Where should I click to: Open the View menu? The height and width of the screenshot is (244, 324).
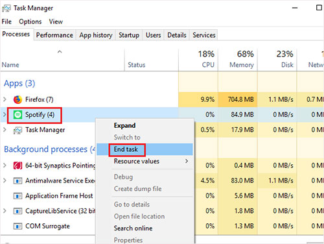pyautogui.click(x=56, y=21)
